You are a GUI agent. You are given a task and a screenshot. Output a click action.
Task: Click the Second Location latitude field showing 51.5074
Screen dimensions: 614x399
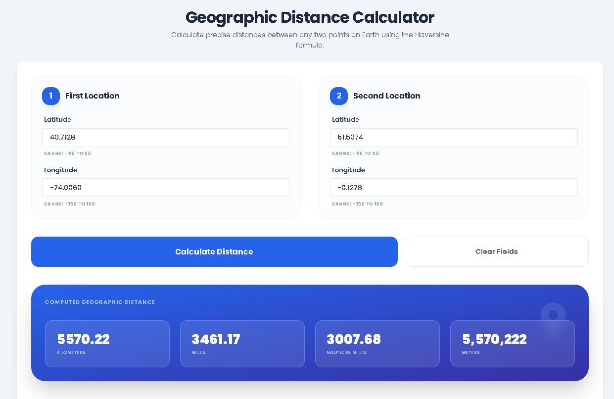pos(454,137)
